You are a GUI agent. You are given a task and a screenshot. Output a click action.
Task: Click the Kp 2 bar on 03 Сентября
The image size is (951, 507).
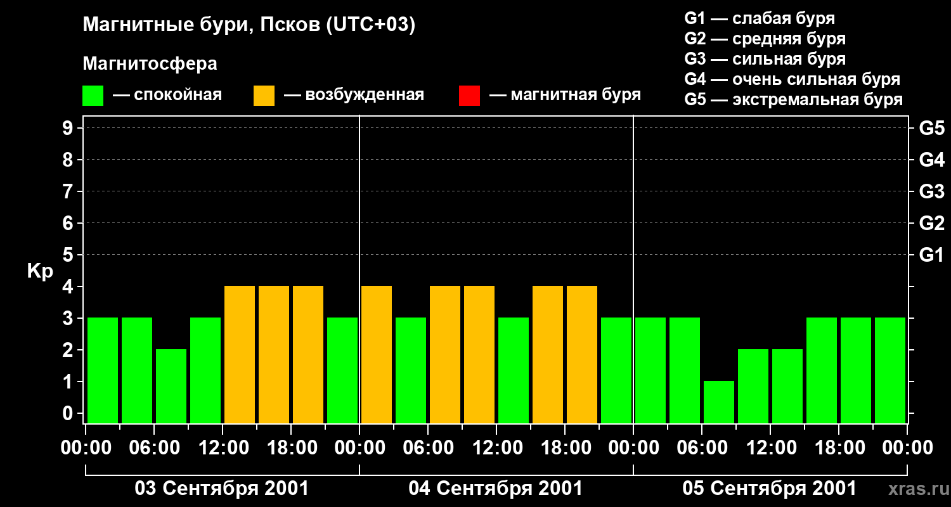pos(171,386)
